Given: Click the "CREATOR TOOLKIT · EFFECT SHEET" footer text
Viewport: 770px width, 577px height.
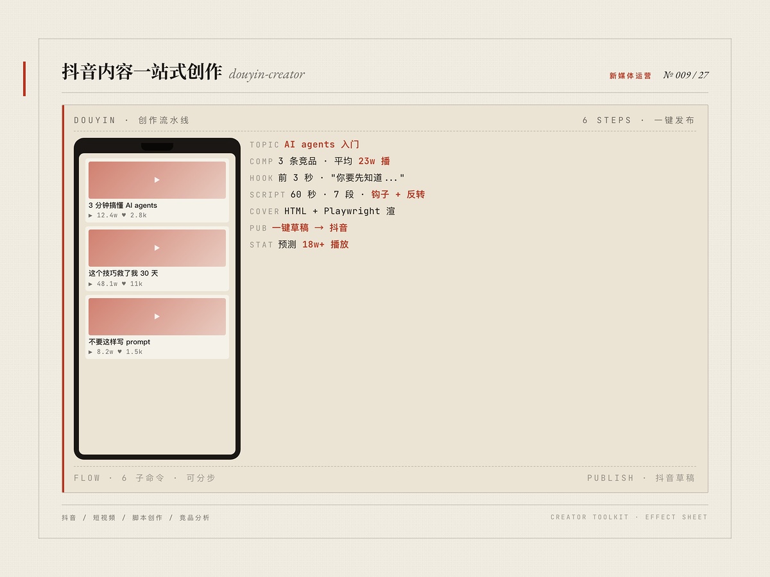Looking at the screenshot, I should [629, 517].
